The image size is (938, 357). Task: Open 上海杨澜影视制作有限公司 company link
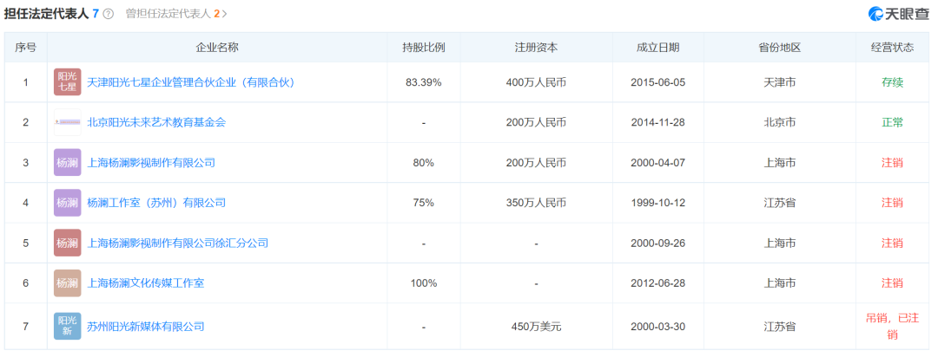151,162
